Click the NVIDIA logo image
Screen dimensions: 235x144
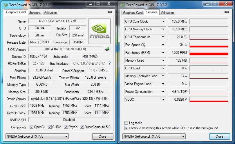pyautogui.click(x=100, y=31)
